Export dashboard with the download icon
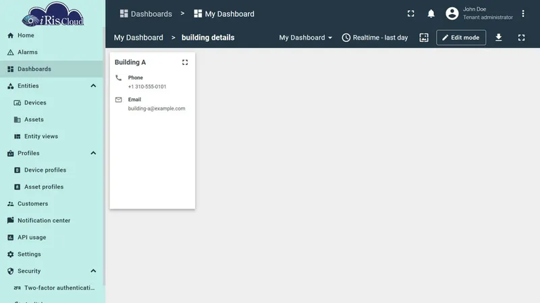The width and height of the screenshot is (540, 303). pyautogui.click(x=498, y=38)
